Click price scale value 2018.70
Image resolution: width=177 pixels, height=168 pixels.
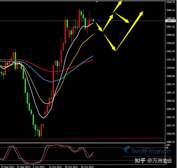click(x=171, y=2)
